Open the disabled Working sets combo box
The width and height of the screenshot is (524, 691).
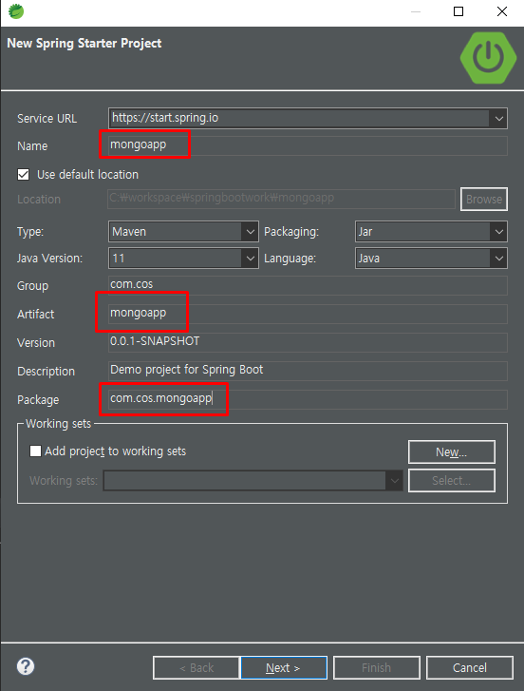click(x=253, y=480)
